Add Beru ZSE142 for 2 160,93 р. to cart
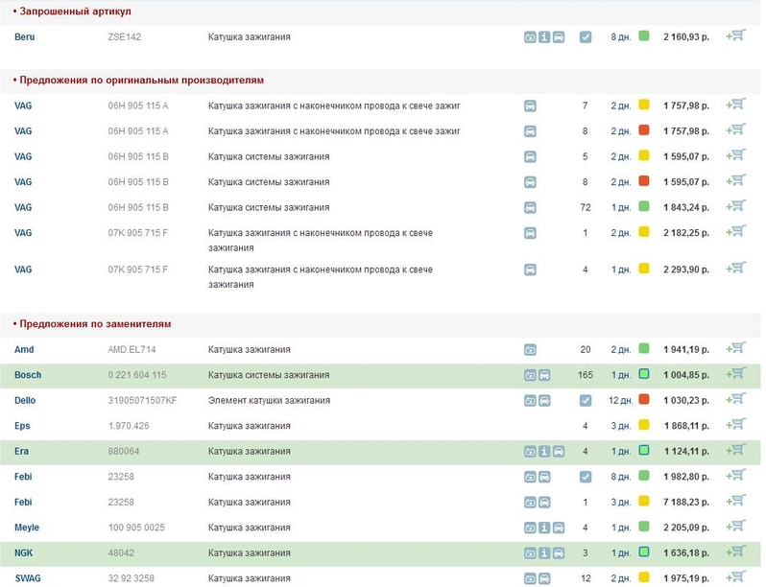 [x=735, y=35]
